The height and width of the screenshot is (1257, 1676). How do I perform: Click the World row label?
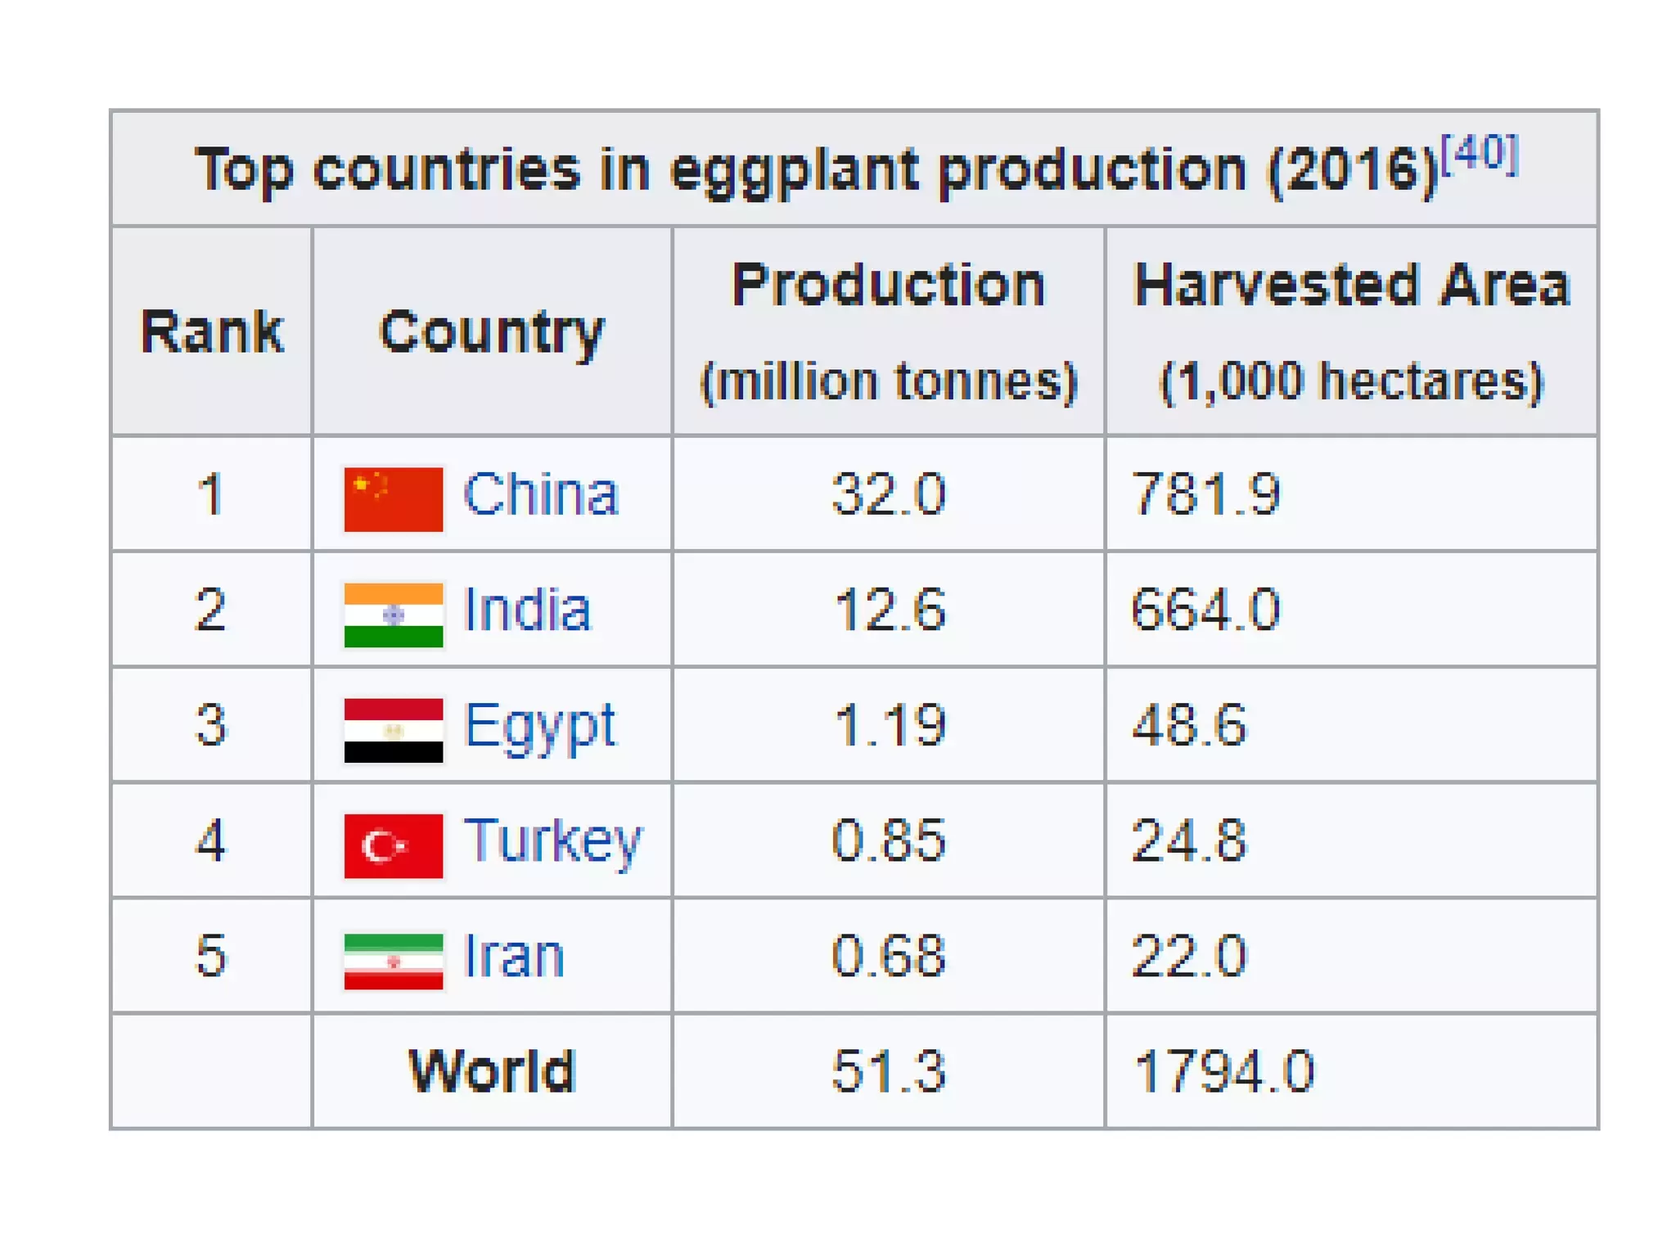pyautogui.click(x=492, y=1071)
